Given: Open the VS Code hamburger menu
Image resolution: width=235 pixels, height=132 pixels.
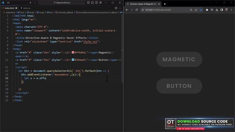Looking at the screenshot, I should click(x=8, y=3).
